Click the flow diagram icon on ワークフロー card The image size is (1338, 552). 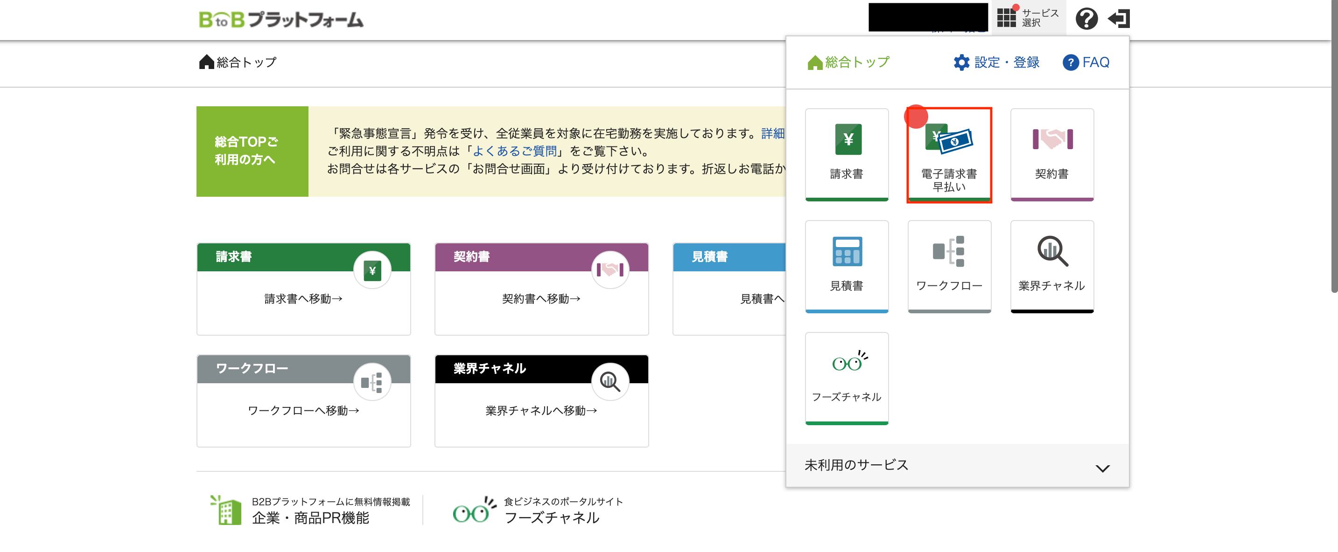tap(372, 382)
